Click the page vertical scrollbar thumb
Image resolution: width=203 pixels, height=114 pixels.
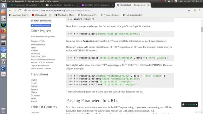coord(202,29)
